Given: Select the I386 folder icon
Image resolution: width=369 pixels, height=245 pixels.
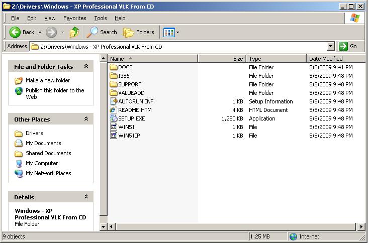Looking at the screenshot, I should point(114,76).
